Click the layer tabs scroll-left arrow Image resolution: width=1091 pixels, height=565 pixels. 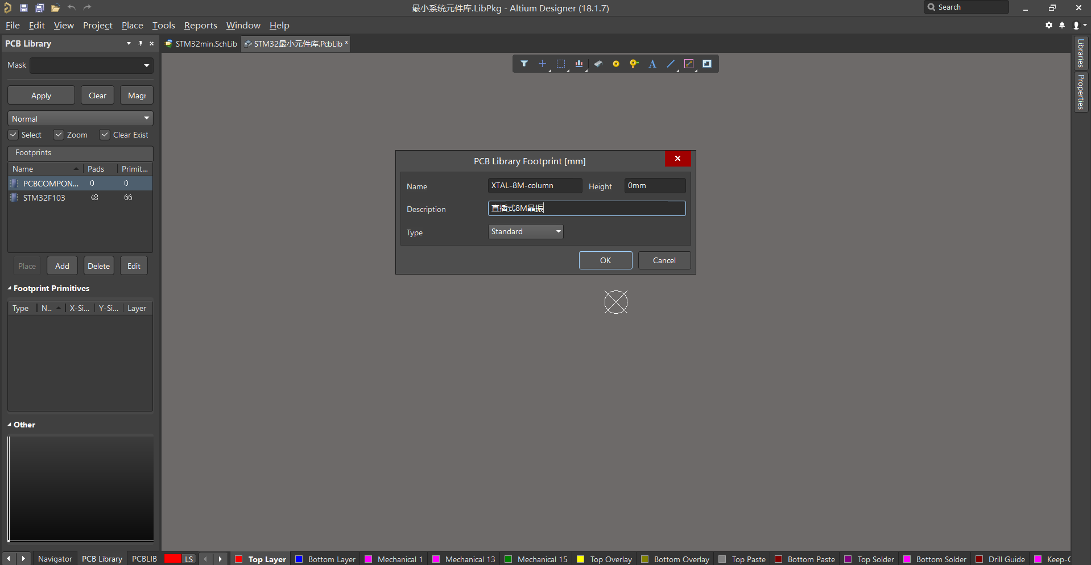coord(206,559)
